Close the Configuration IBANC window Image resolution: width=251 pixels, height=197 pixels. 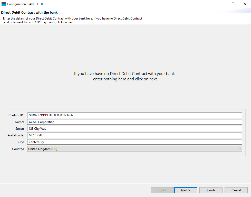(x=245, y=4)
